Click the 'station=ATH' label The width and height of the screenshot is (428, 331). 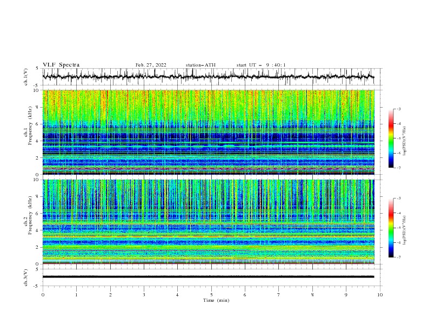[x=200, y=65]
